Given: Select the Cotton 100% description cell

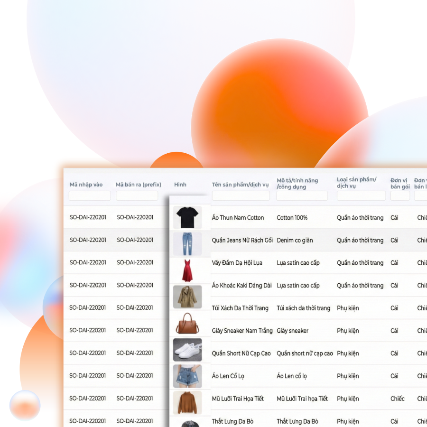Looking at the screenshot, I should point(292,218).
